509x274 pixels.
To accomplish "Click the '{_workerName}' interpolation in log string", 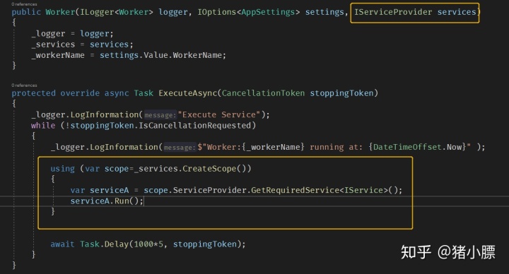I will (x=273, y=147).
